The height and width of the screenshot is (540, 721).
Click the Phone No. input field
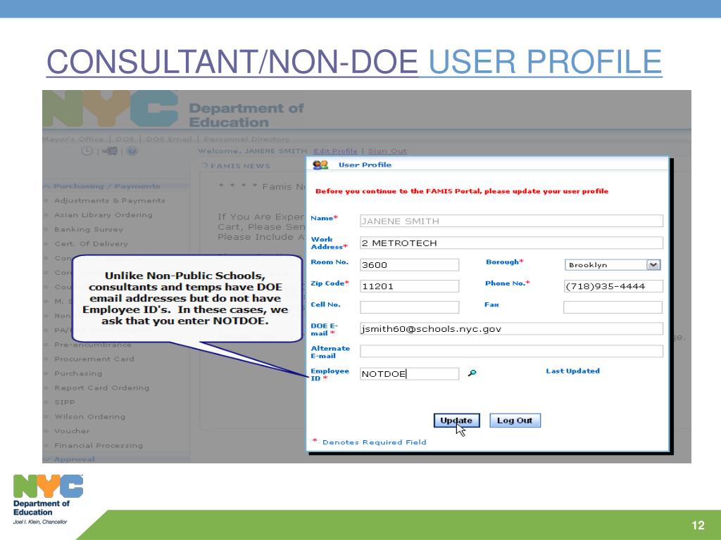point(613,286)
